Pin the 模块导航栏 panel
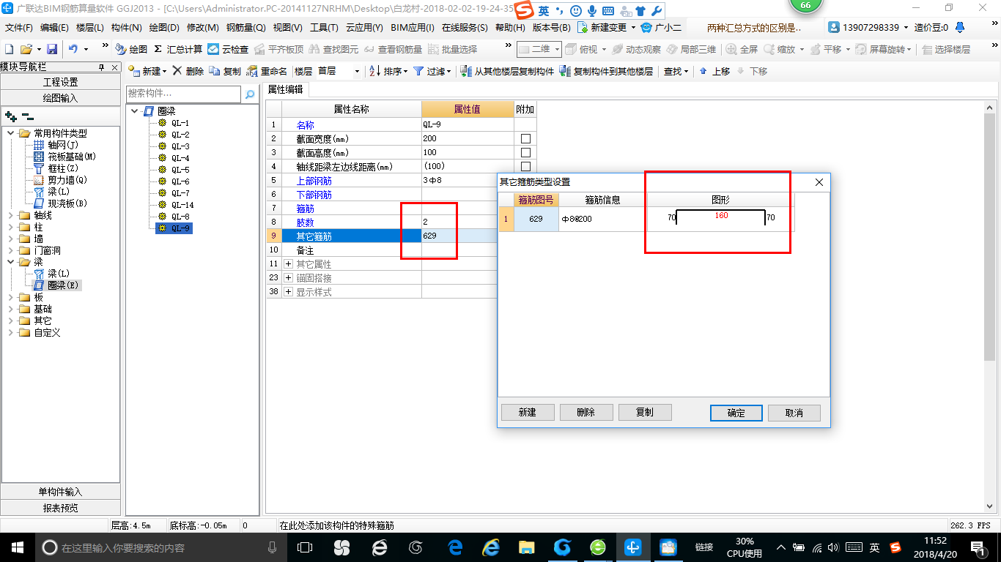The height and width of the screenshot is (562, 1001). tap(101, 67)
